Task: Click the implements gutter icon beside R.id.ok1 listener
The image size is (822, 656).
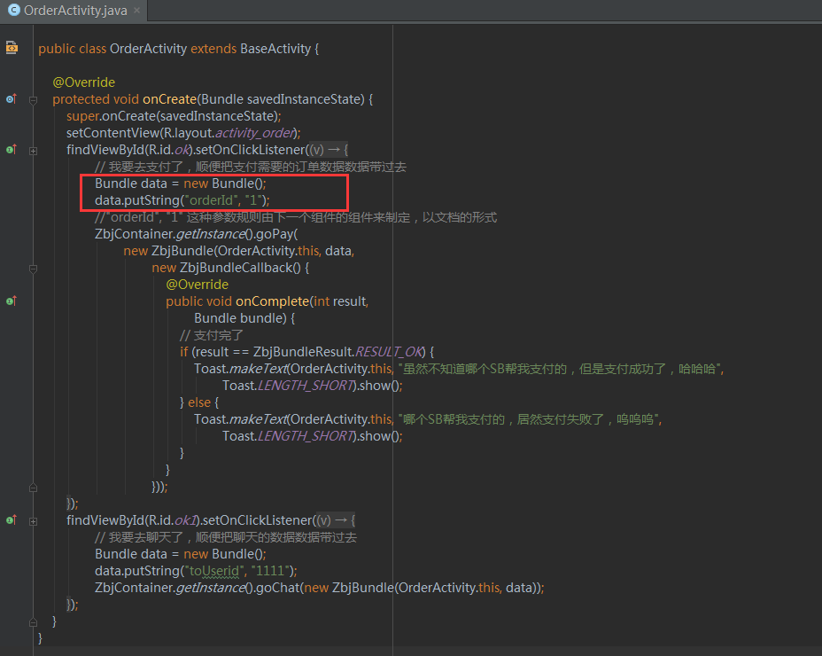Action: pos(12,519)
